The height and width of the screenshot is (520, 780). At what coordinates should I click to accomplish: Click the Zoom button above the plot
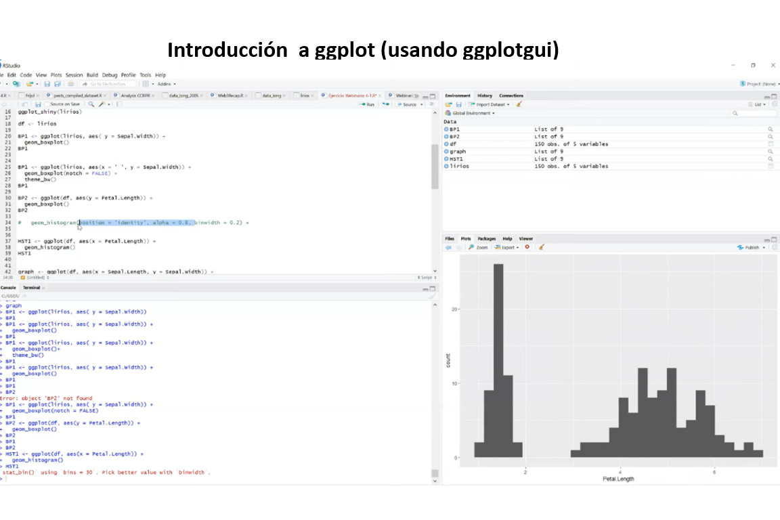[478, 247]
